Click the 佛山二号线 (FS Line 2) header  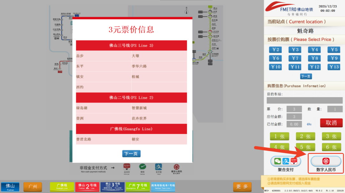[x=131, y=97]
